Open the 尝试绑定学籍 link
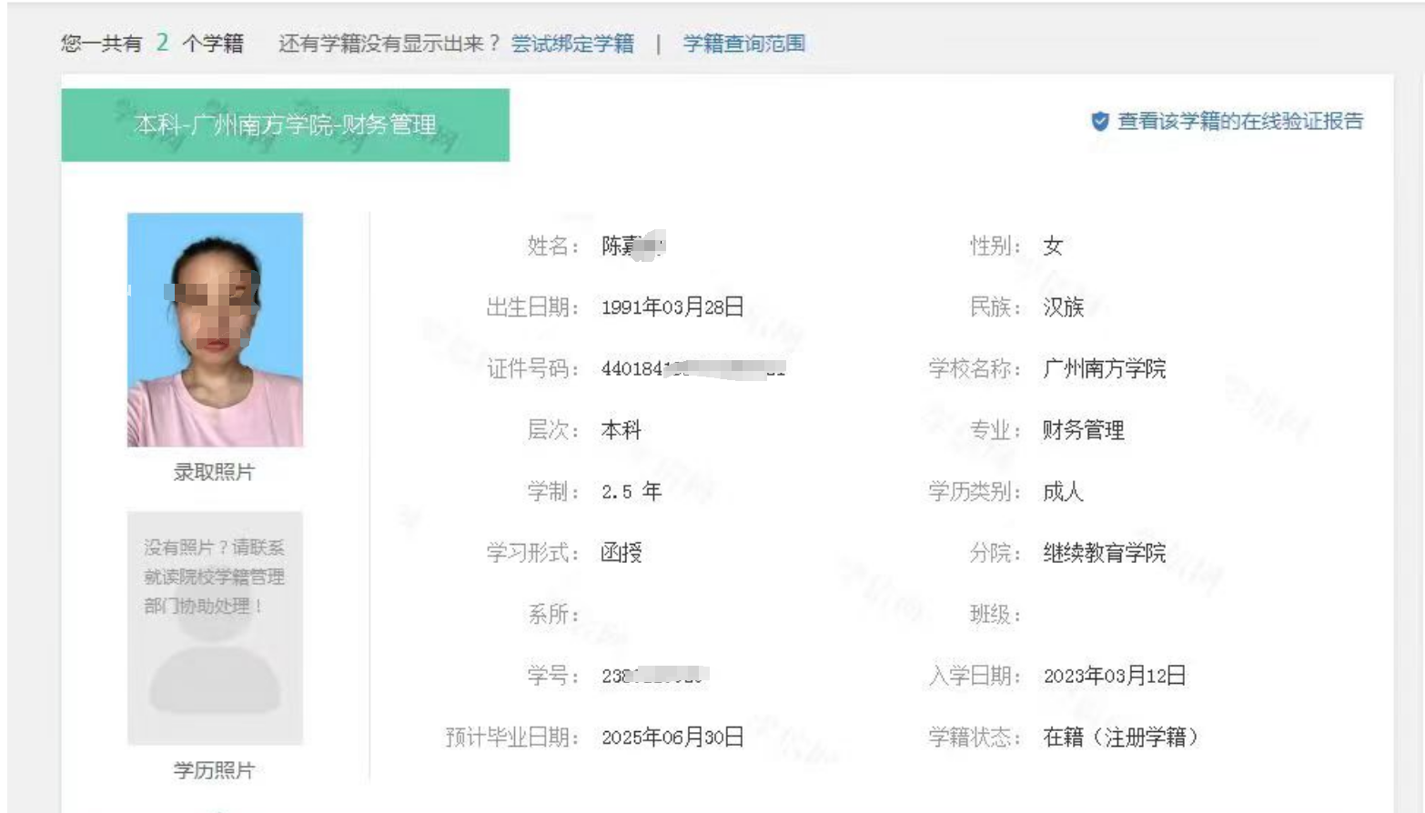The image size is (1425, 813). coord(572,44)
